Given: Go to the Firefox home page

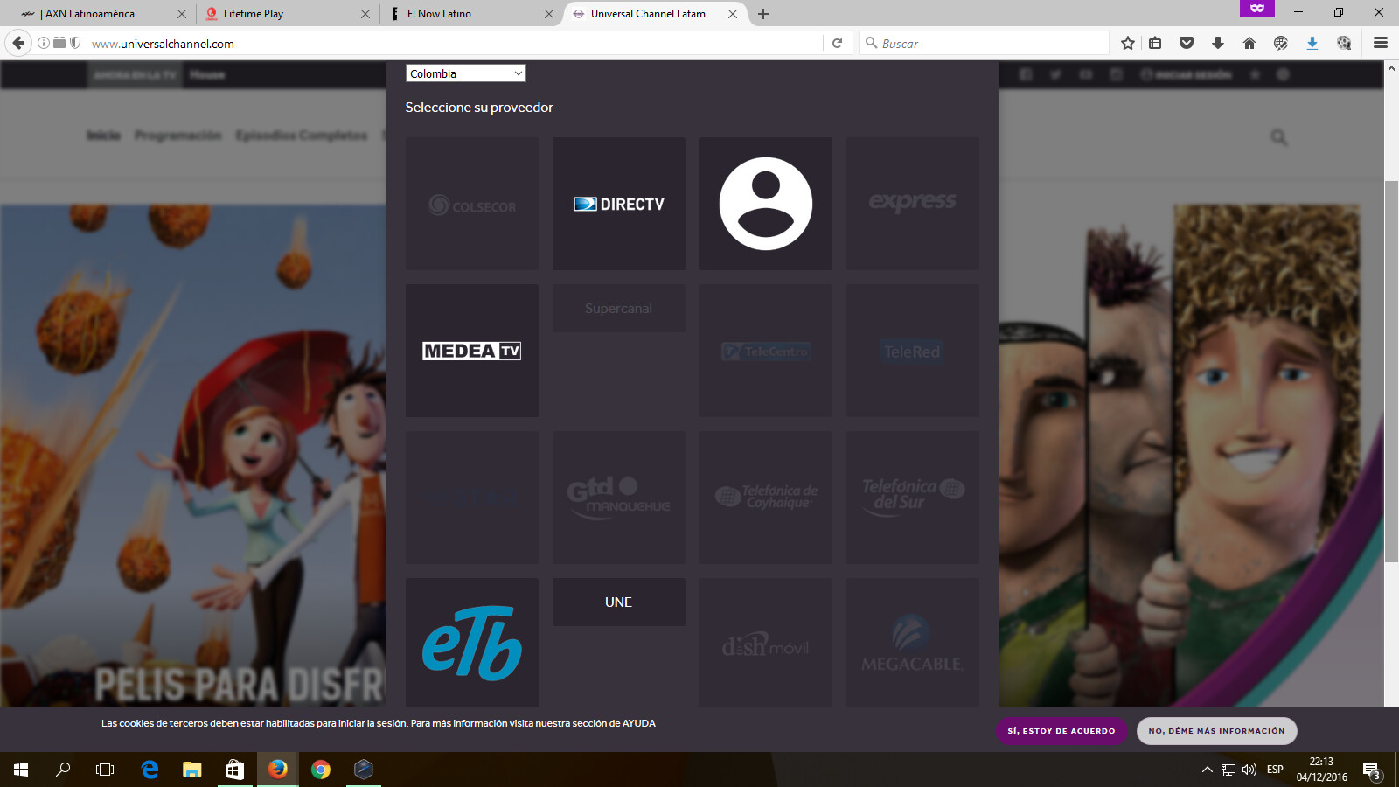Looking at the screenshot, I should (1249, 43).
